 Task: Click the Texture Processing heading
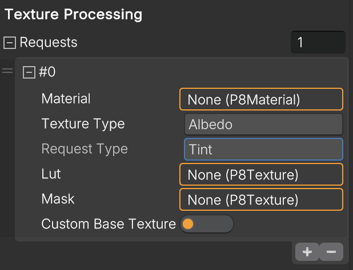(x=73, y=15)
